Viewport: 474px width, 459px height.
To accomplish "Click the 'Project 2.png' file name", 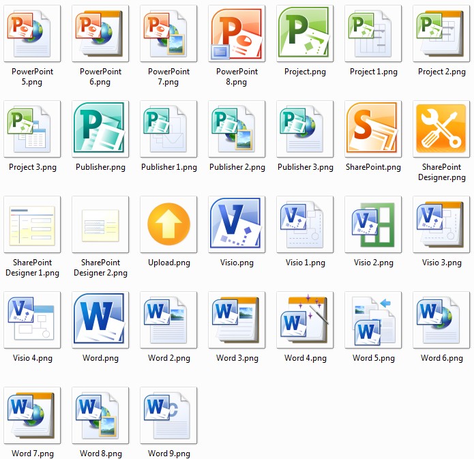I will tap(442, 72).
